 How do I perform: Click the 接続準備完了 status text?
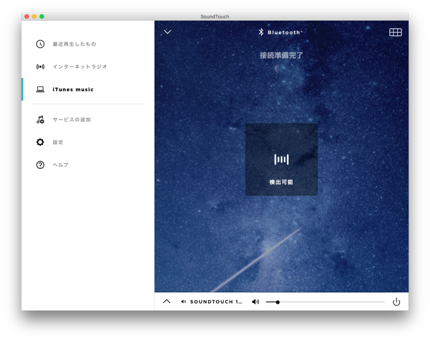point(281,56)
